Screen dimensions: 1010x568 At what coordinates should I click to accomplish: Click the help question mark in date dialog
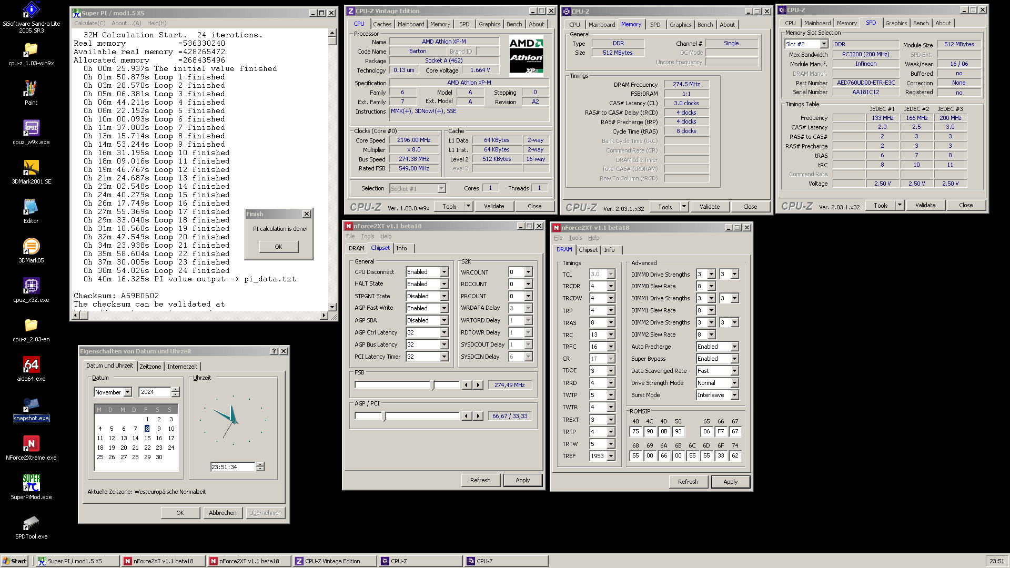tap(274, 351)
